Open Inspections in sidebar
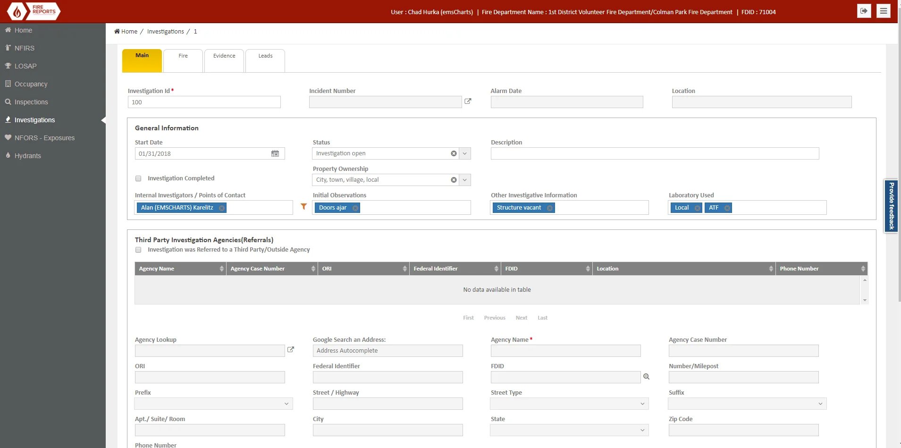 pos(31,102)
